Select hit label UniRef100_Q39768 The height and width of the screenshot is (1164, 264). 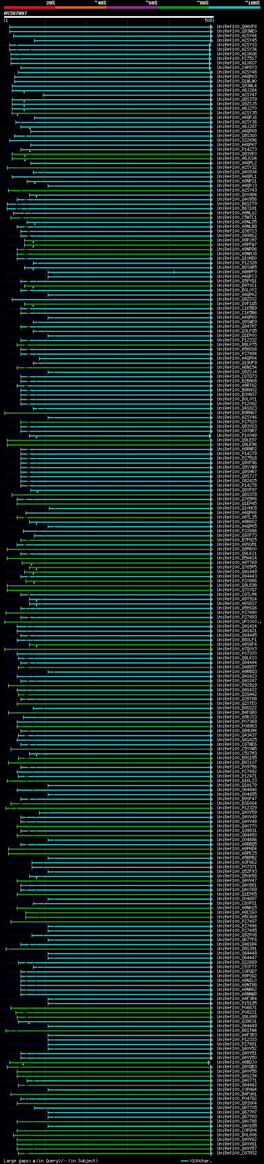237,699
